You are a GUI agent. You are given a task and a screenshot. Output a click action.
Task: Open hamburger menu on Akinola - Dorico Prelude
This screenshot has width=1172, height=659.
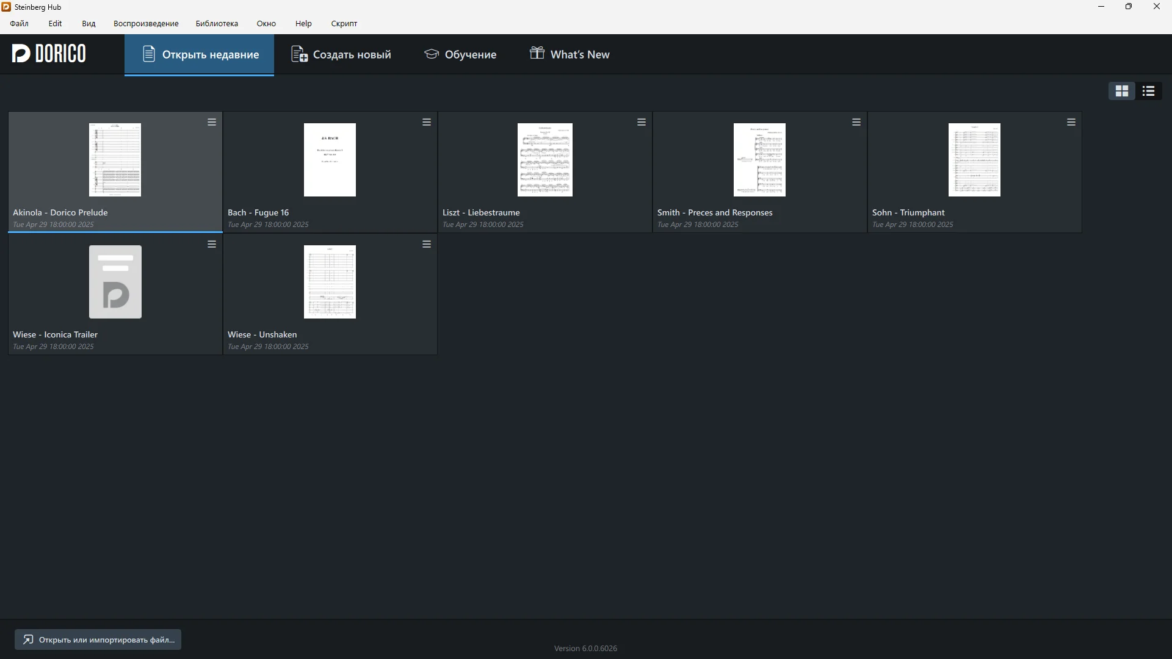(212, 122)
